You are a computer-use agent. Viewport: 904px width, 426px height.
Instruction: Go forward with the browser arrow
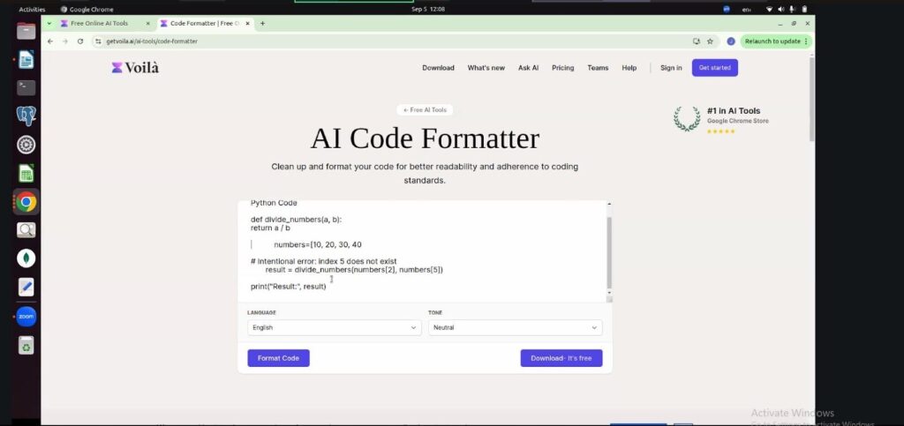[x=65, y=41]
